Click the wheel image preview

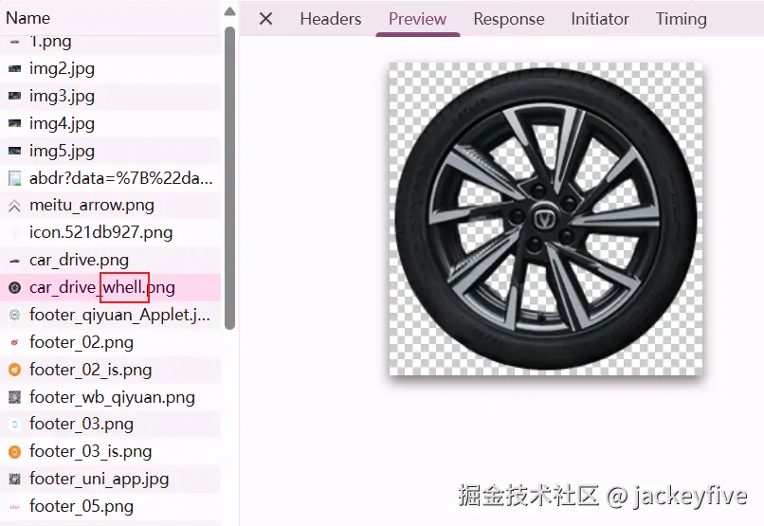coord(546,219)
